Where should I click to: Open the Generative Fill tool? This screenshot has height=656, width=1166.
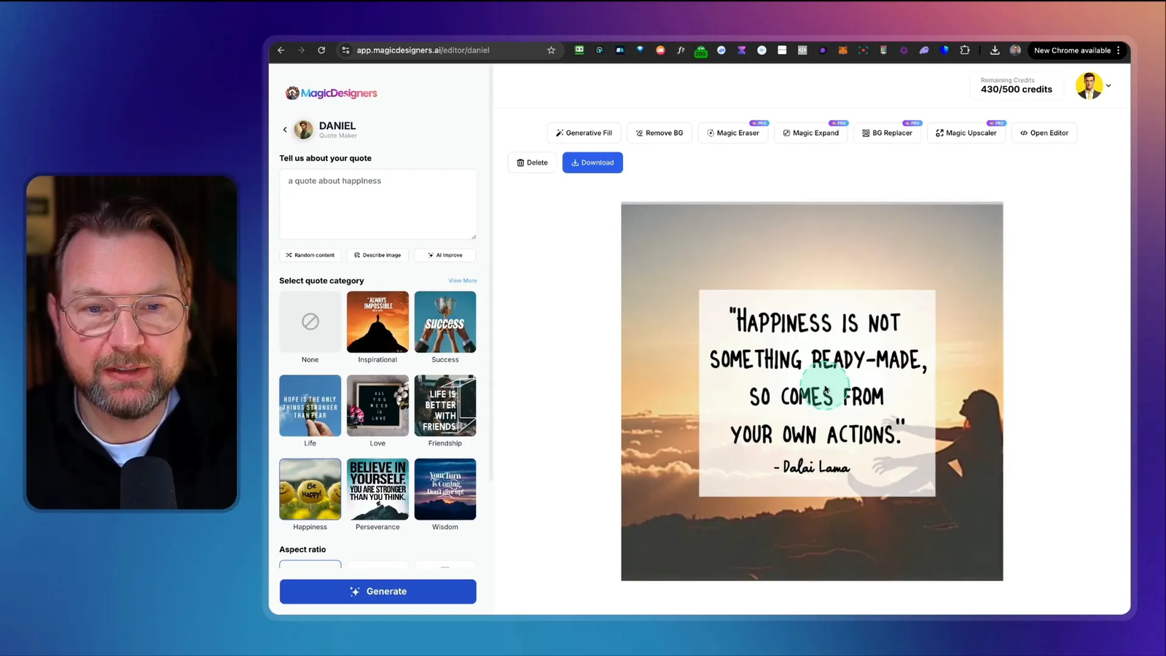pyautogui.click(x=584, y=133)
